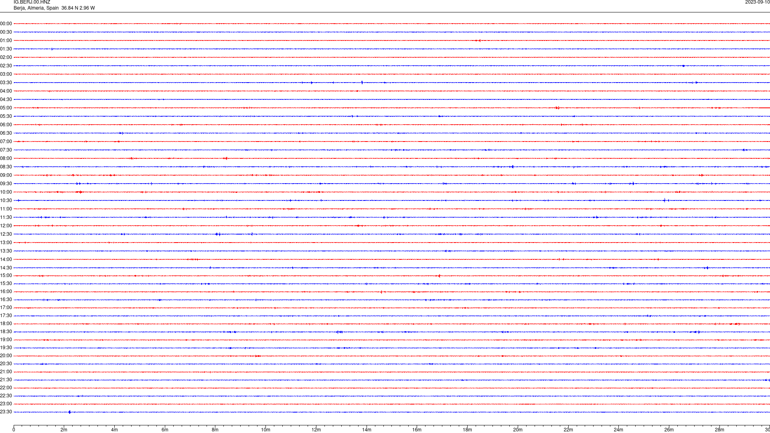Select the 16:00 time row label
Viewport: 770px width, 433px height.
click(6, 291)
